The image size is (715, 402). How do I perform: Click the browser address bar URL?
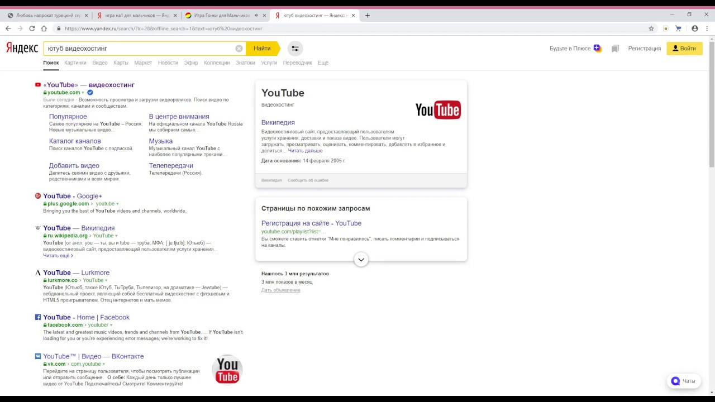163,28
